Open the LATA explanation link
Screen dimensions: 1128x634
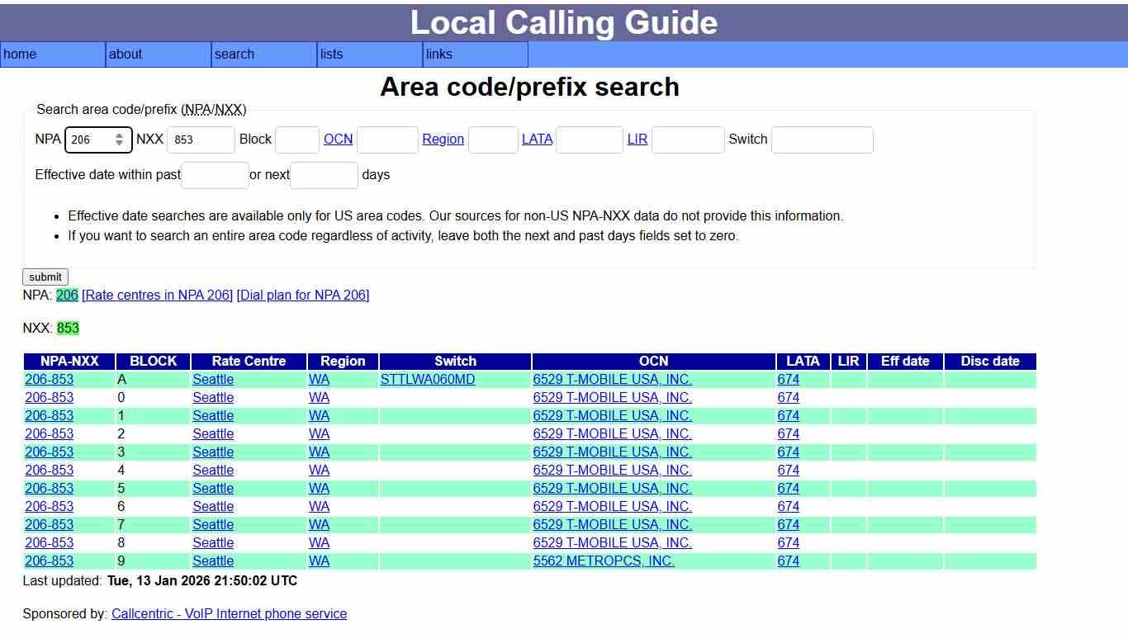pyautogui.click(x=537, y=139)
